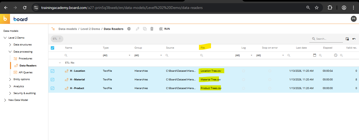Reload the browser page

click(25, 8)
